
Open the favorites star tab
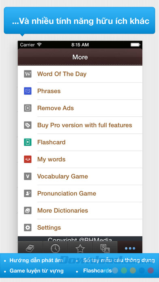80,248
